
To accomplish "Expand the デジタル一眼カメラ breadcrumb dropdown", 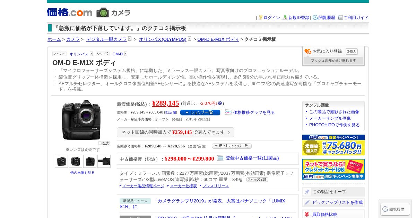I will [130, 39].
